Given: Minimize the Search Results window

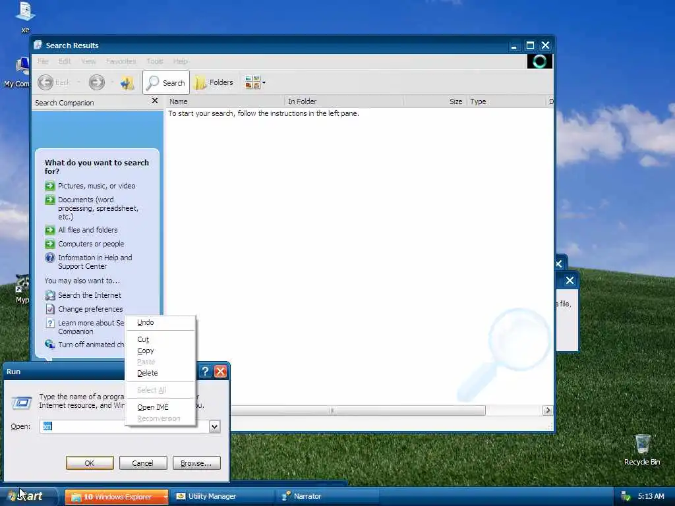Looking at the screenshot, I should click(514, 45).
